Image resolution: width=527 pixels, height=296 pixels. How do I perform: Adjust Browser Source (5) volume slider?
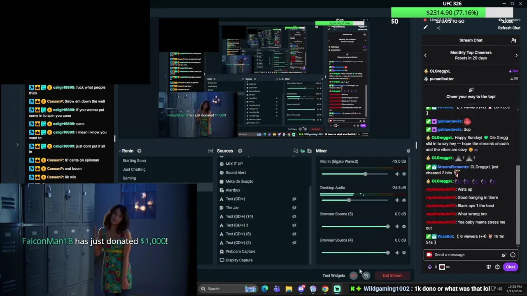355,227
